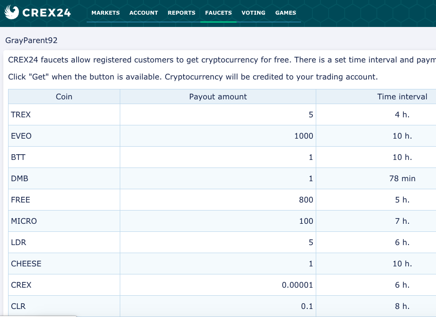Screen dimensions: 436x317
Task: Open the ACCOUNT menu
Action: (143, 13)
